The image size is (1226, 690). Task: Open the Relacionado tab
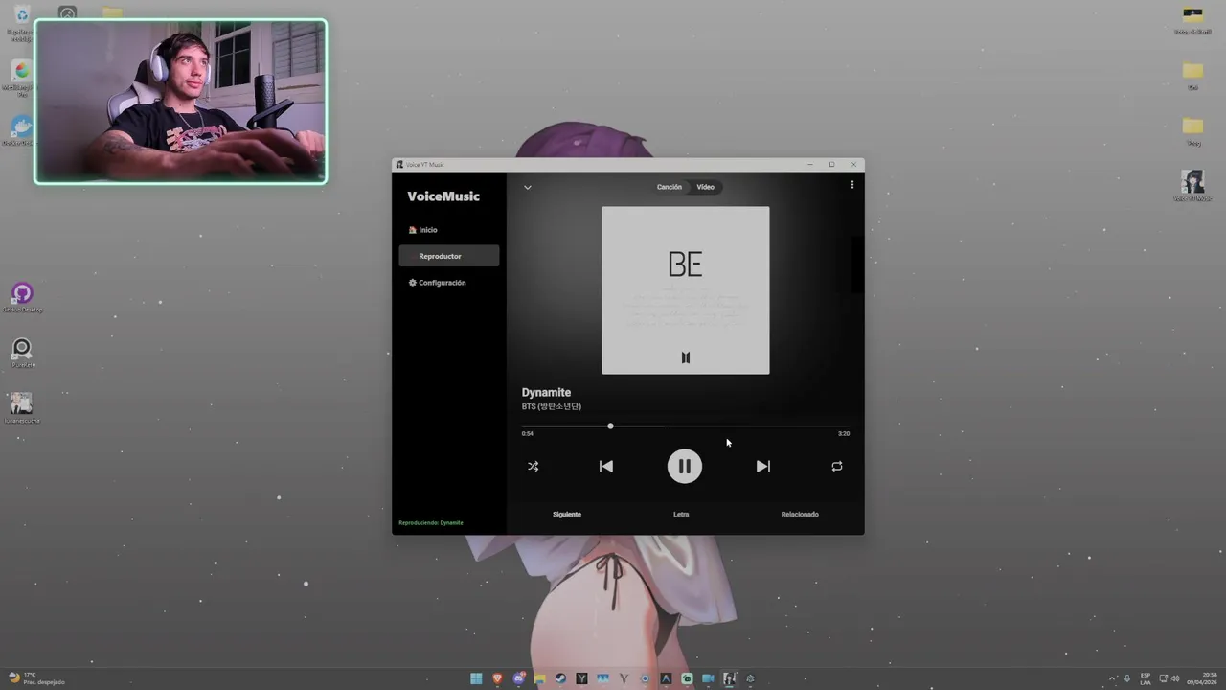(800, 515)
